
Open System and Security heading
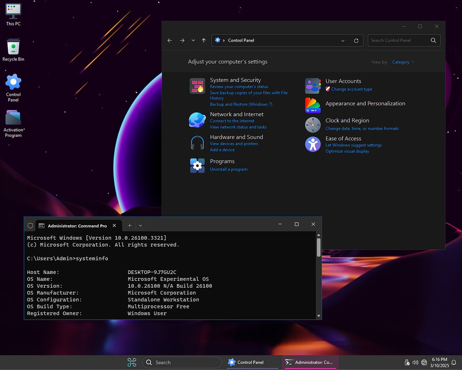pyautogui.click(x=235, y=80)
